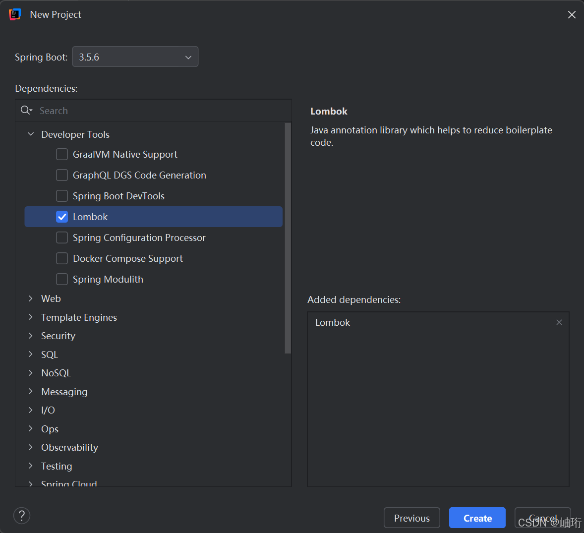Expand the Testing category

click(x=31, y=466)
